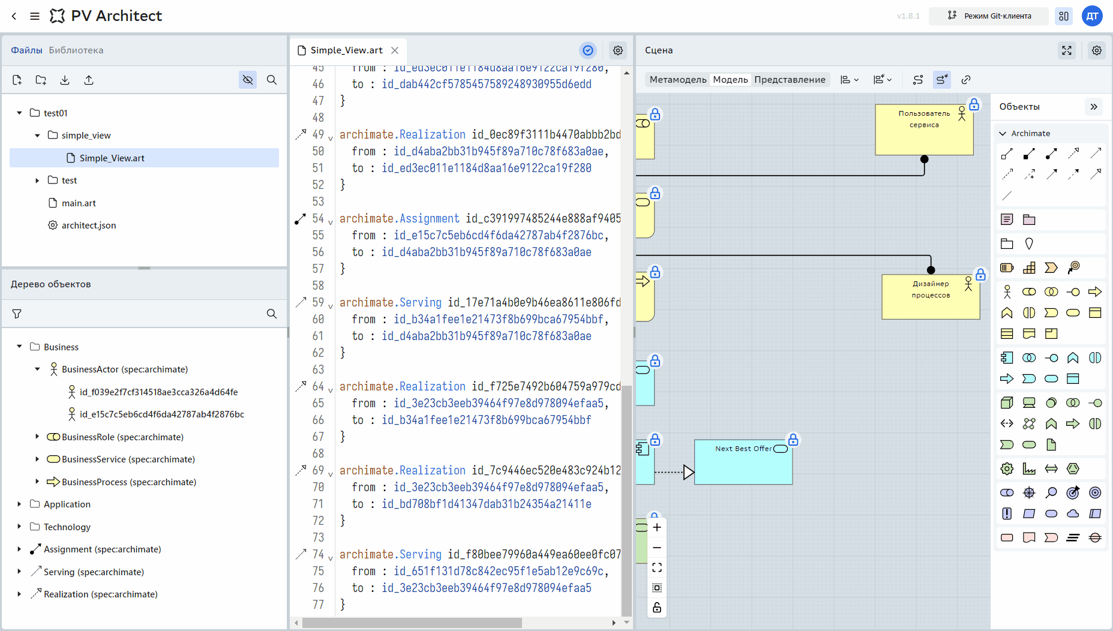
Task: Click the route connections icon in scene toolbar
Action: click(918, 80)
